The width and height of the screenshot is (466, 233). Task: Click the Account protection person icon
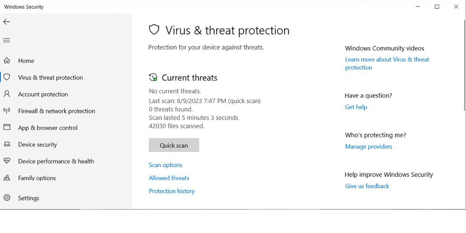[7, 94]
